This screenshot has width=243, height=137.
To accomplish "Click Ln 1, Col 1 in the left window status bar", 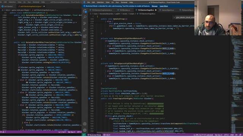I will 62,132.
